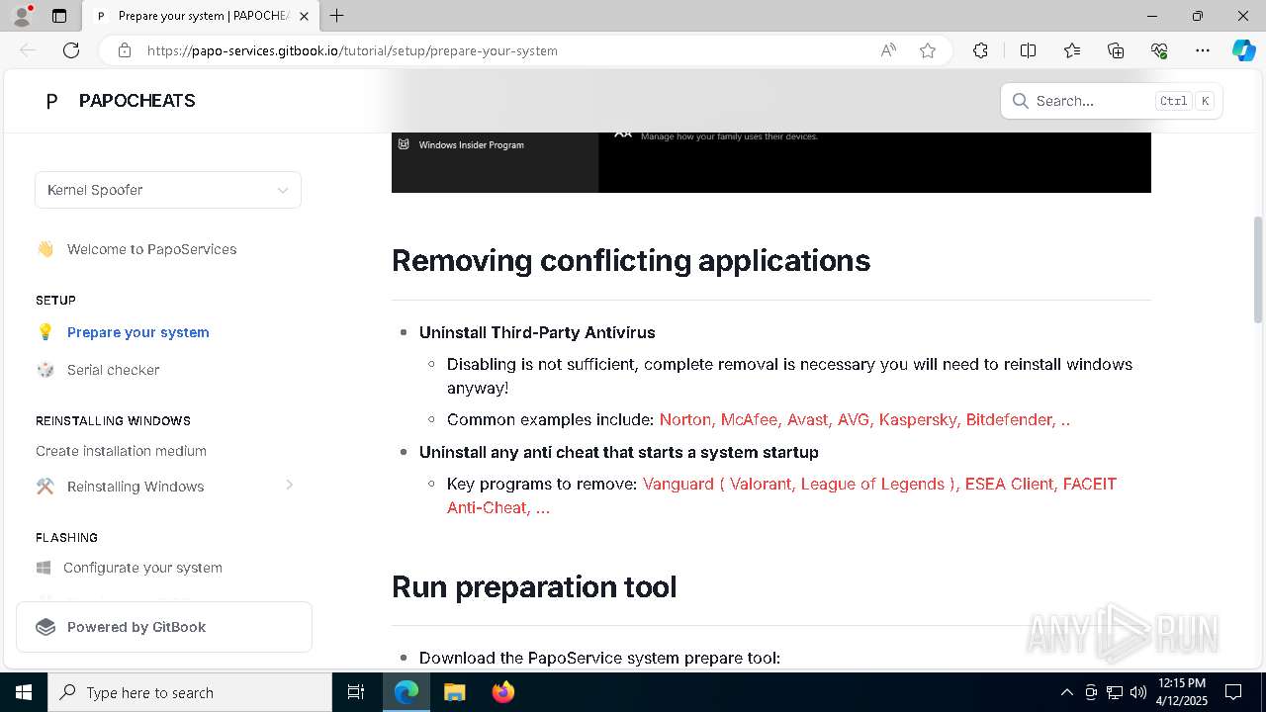Open Task View on the taskbar
Viewport: 1266px width, 712px height.
356,692
